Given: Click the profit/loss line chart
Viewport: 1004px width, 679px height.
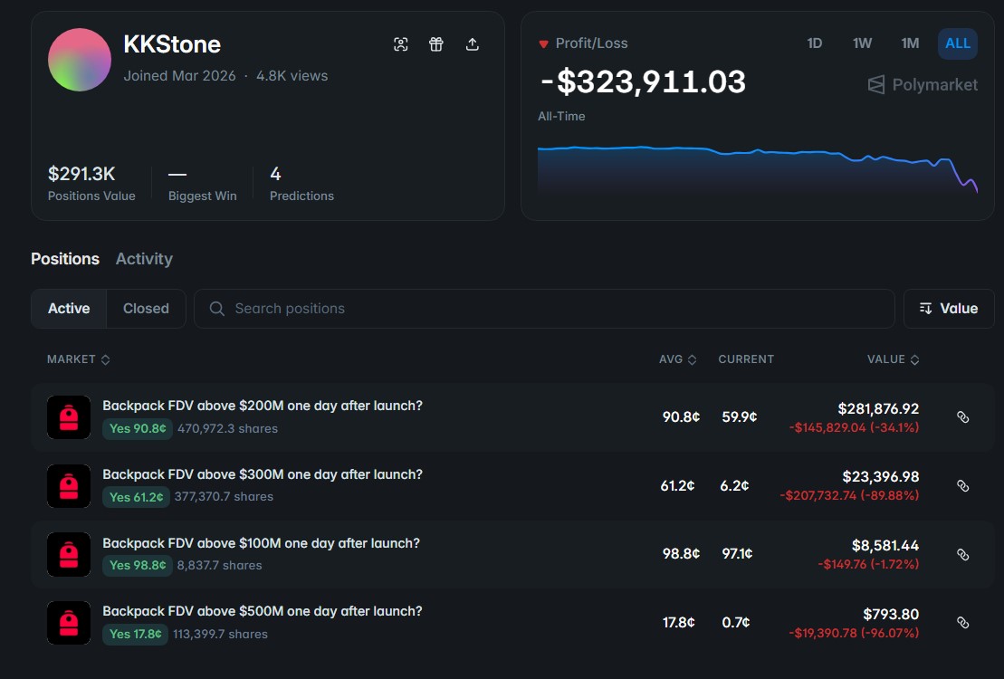Looking at the screenshot, I should tap(758, 170).
